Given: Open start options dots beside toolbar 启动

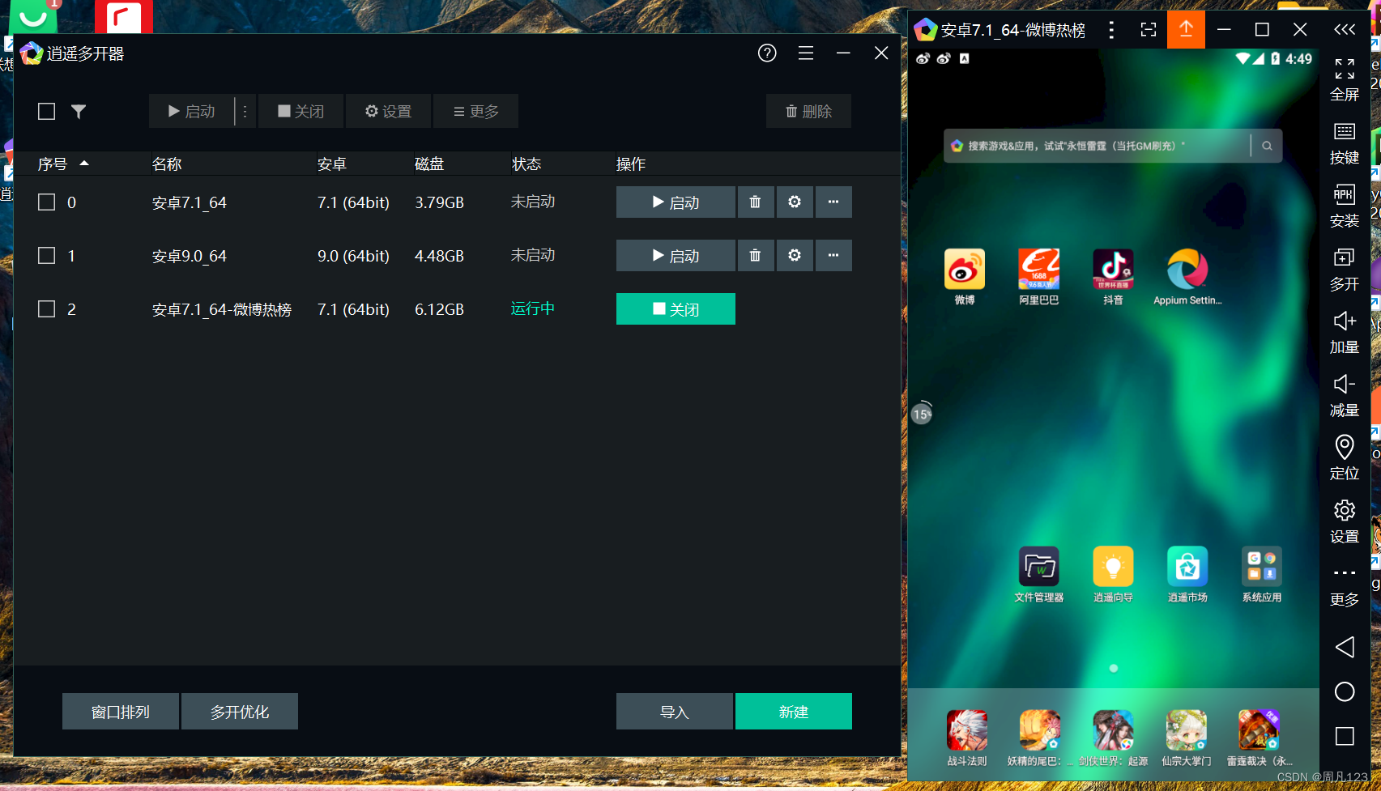Looking at the screenshot, I should click(x=245, y=111).
